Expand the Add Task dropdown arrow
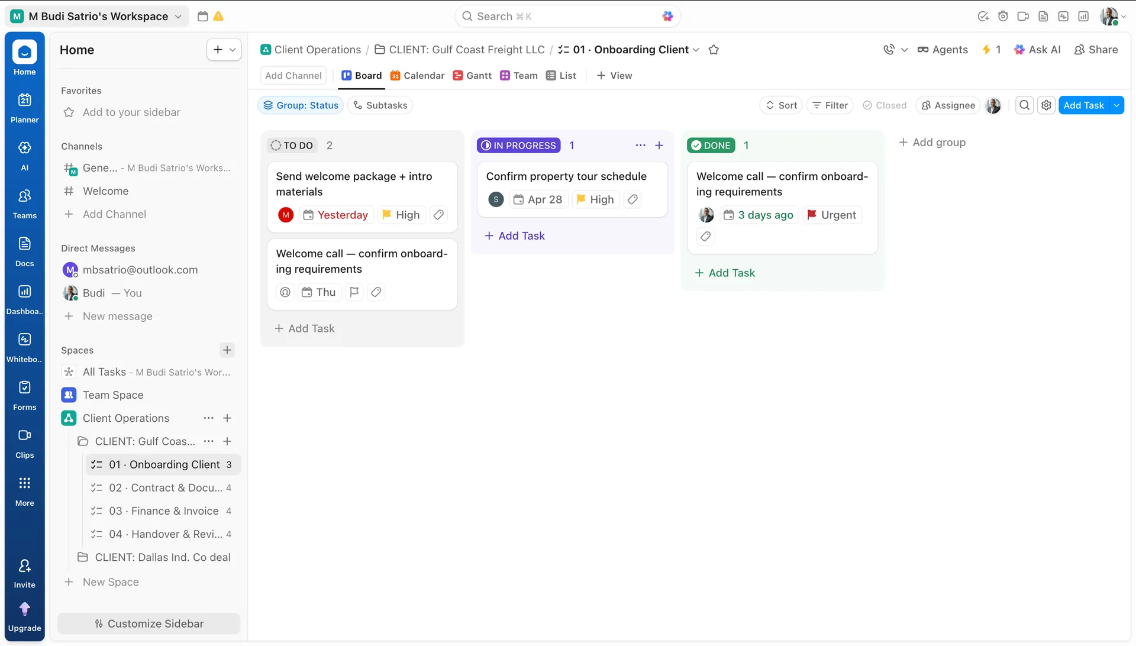The image size is (1136, 646). tap(1117, 105)
